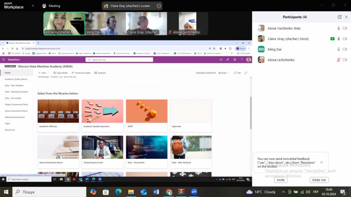Open Word from the taskbar
The height and width of the screenshot is (197, 351).
[x=156, y=192]
